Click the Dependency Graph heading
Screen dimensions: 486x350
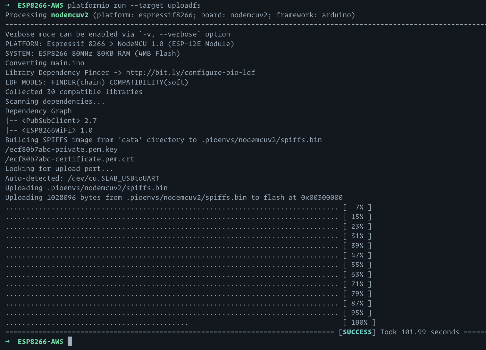38,111
